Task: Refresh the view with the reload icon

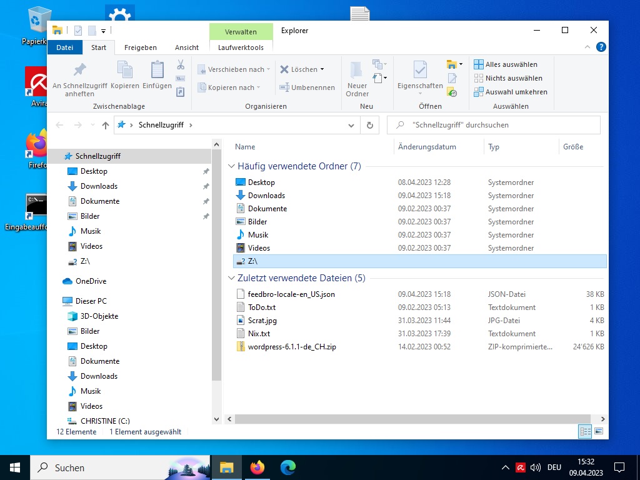Action: tap(369, 125)
